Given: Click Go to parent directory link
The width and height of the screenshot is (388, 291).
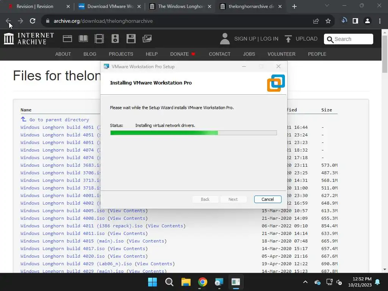Looking at the screenshot, I should point(59,120).
